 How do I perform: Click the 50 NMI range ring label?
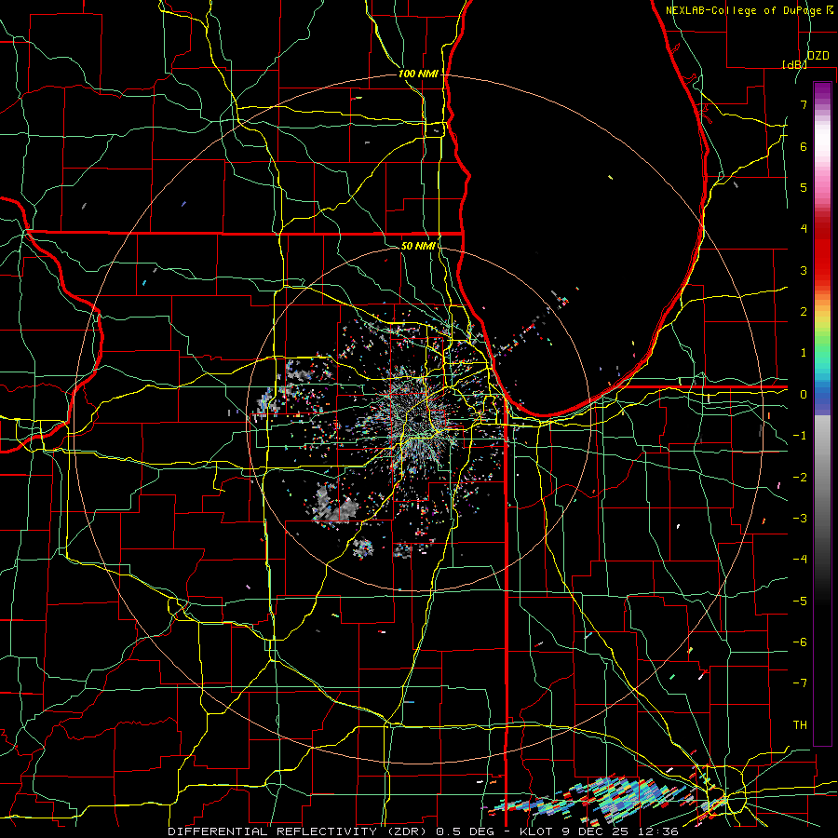click(418, 246)
